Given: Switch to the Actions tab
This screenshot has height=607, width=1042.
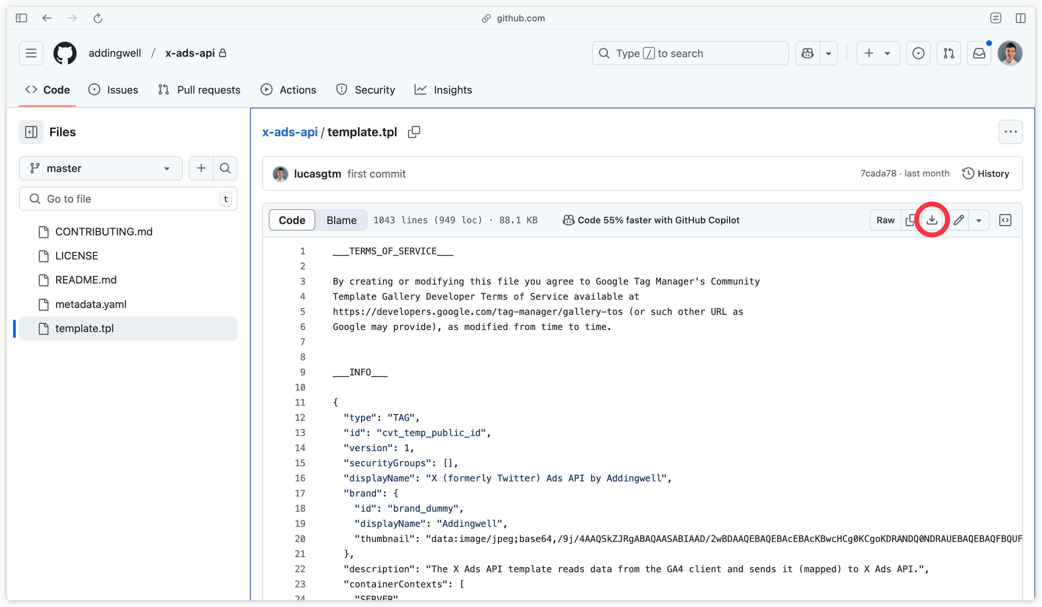Looking at the screenshot, I should pos(288,89).
